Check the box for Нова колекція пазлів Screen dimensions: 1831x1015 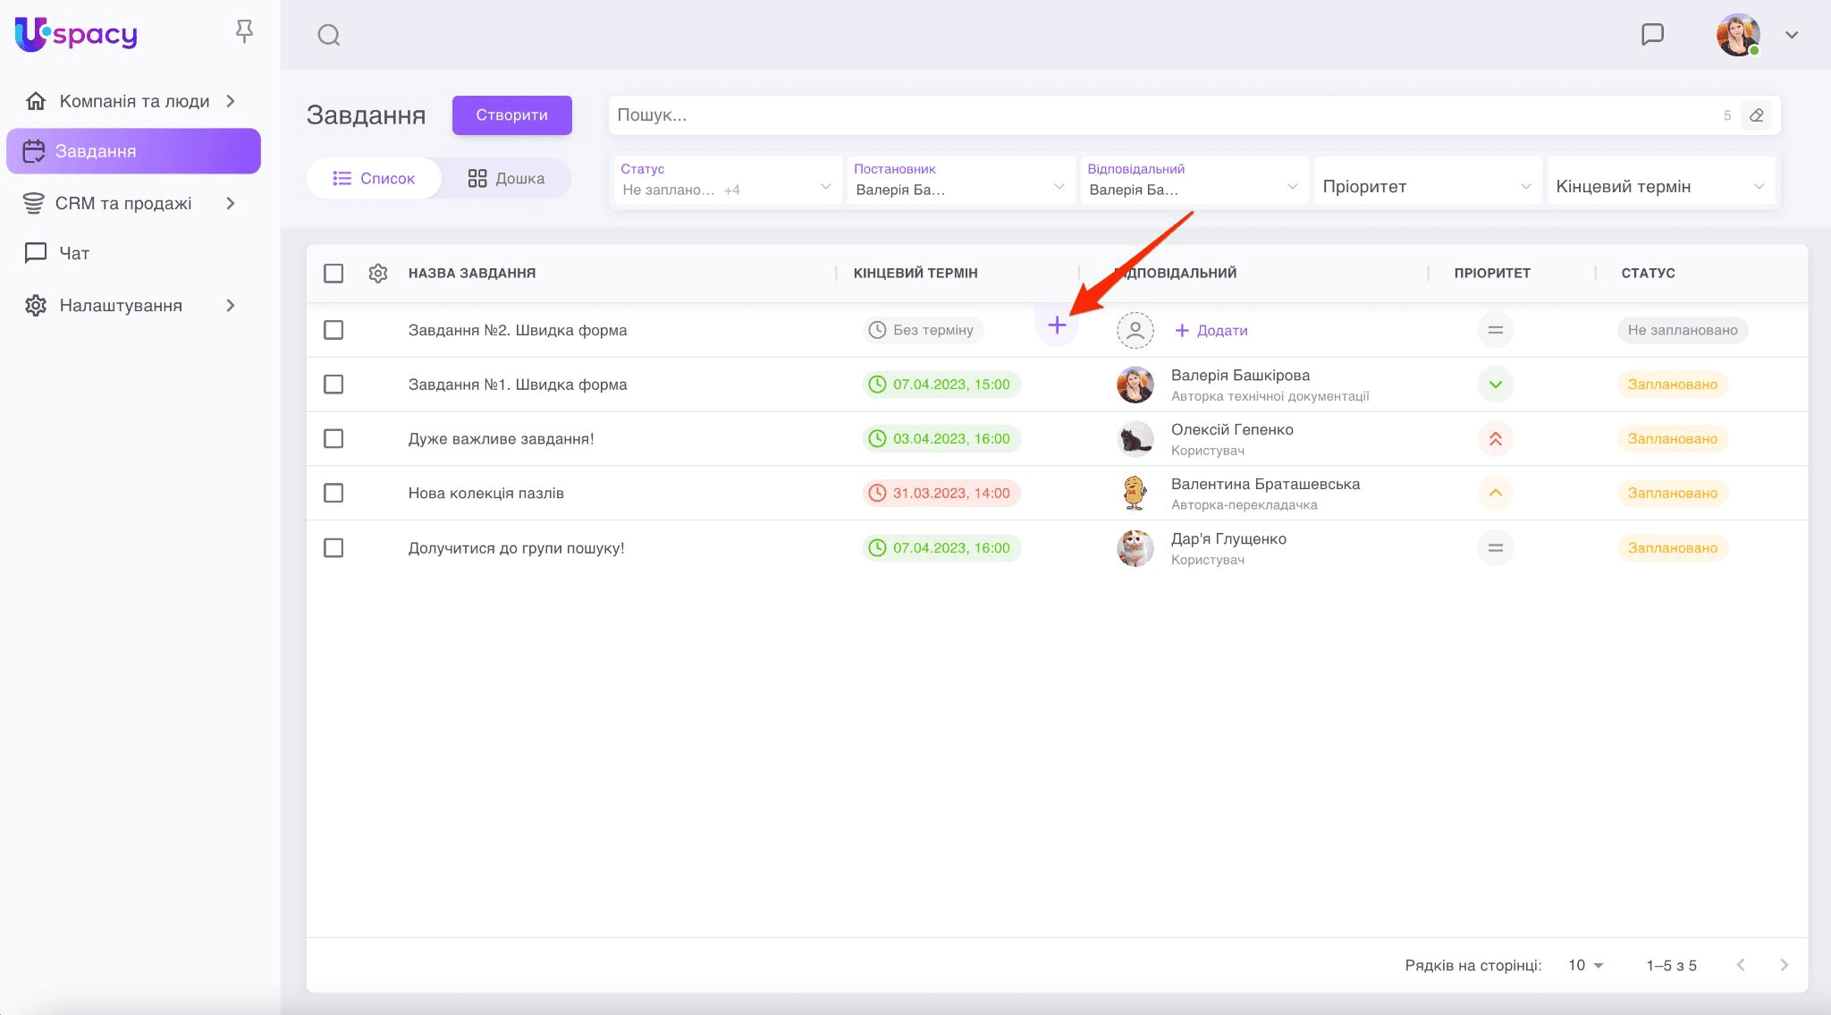333,493
